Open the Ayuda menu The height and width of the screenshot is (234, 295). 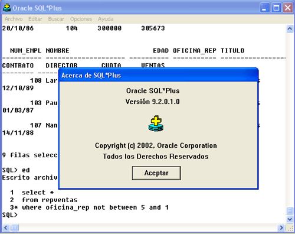coord(106,19)
